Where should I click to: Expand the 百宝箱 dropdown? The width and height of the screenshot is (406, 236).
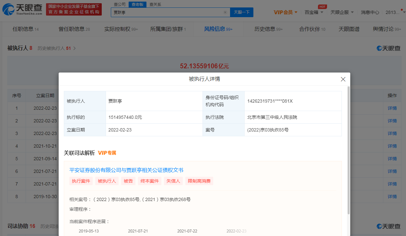(314, 12)
